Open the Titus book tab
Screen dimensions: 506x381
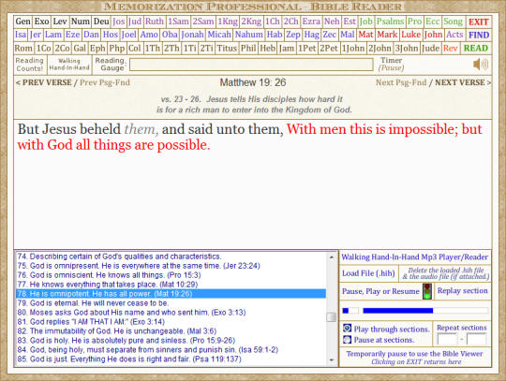[x=227, y=49]
